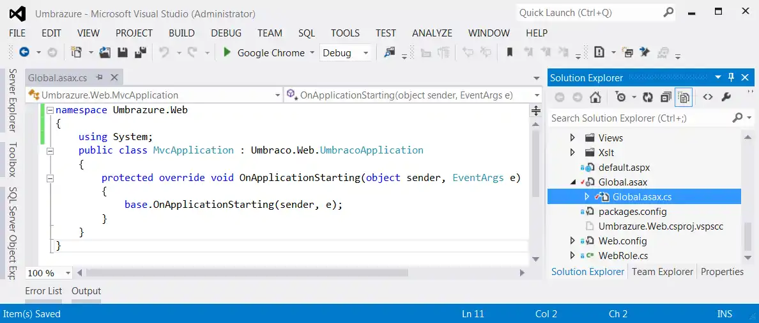759x323 pixels.
Task: Click the search magnifier in Solution Explorer
Action: point(737,118)
